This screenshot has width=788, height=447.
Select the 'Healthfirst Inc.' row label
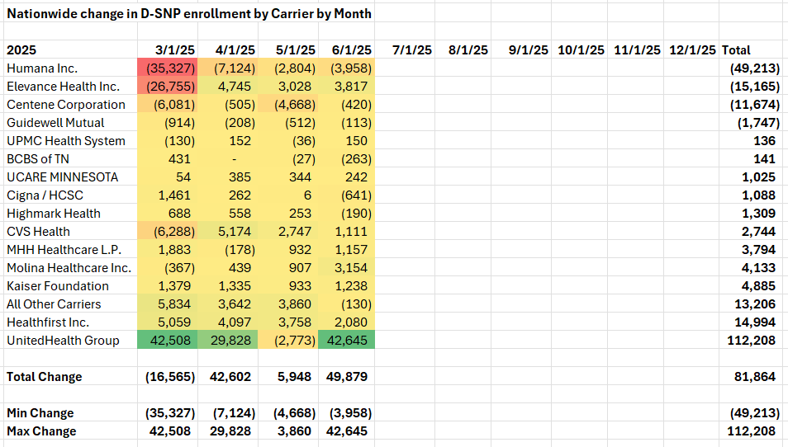pos(71,322)
